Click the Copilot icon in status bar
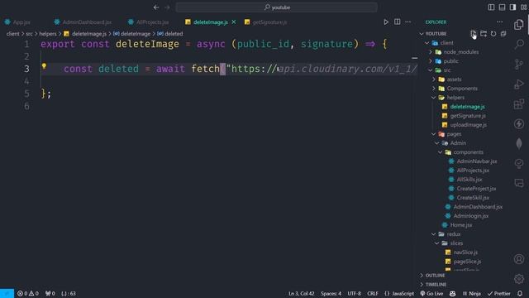 coord(452,293)
